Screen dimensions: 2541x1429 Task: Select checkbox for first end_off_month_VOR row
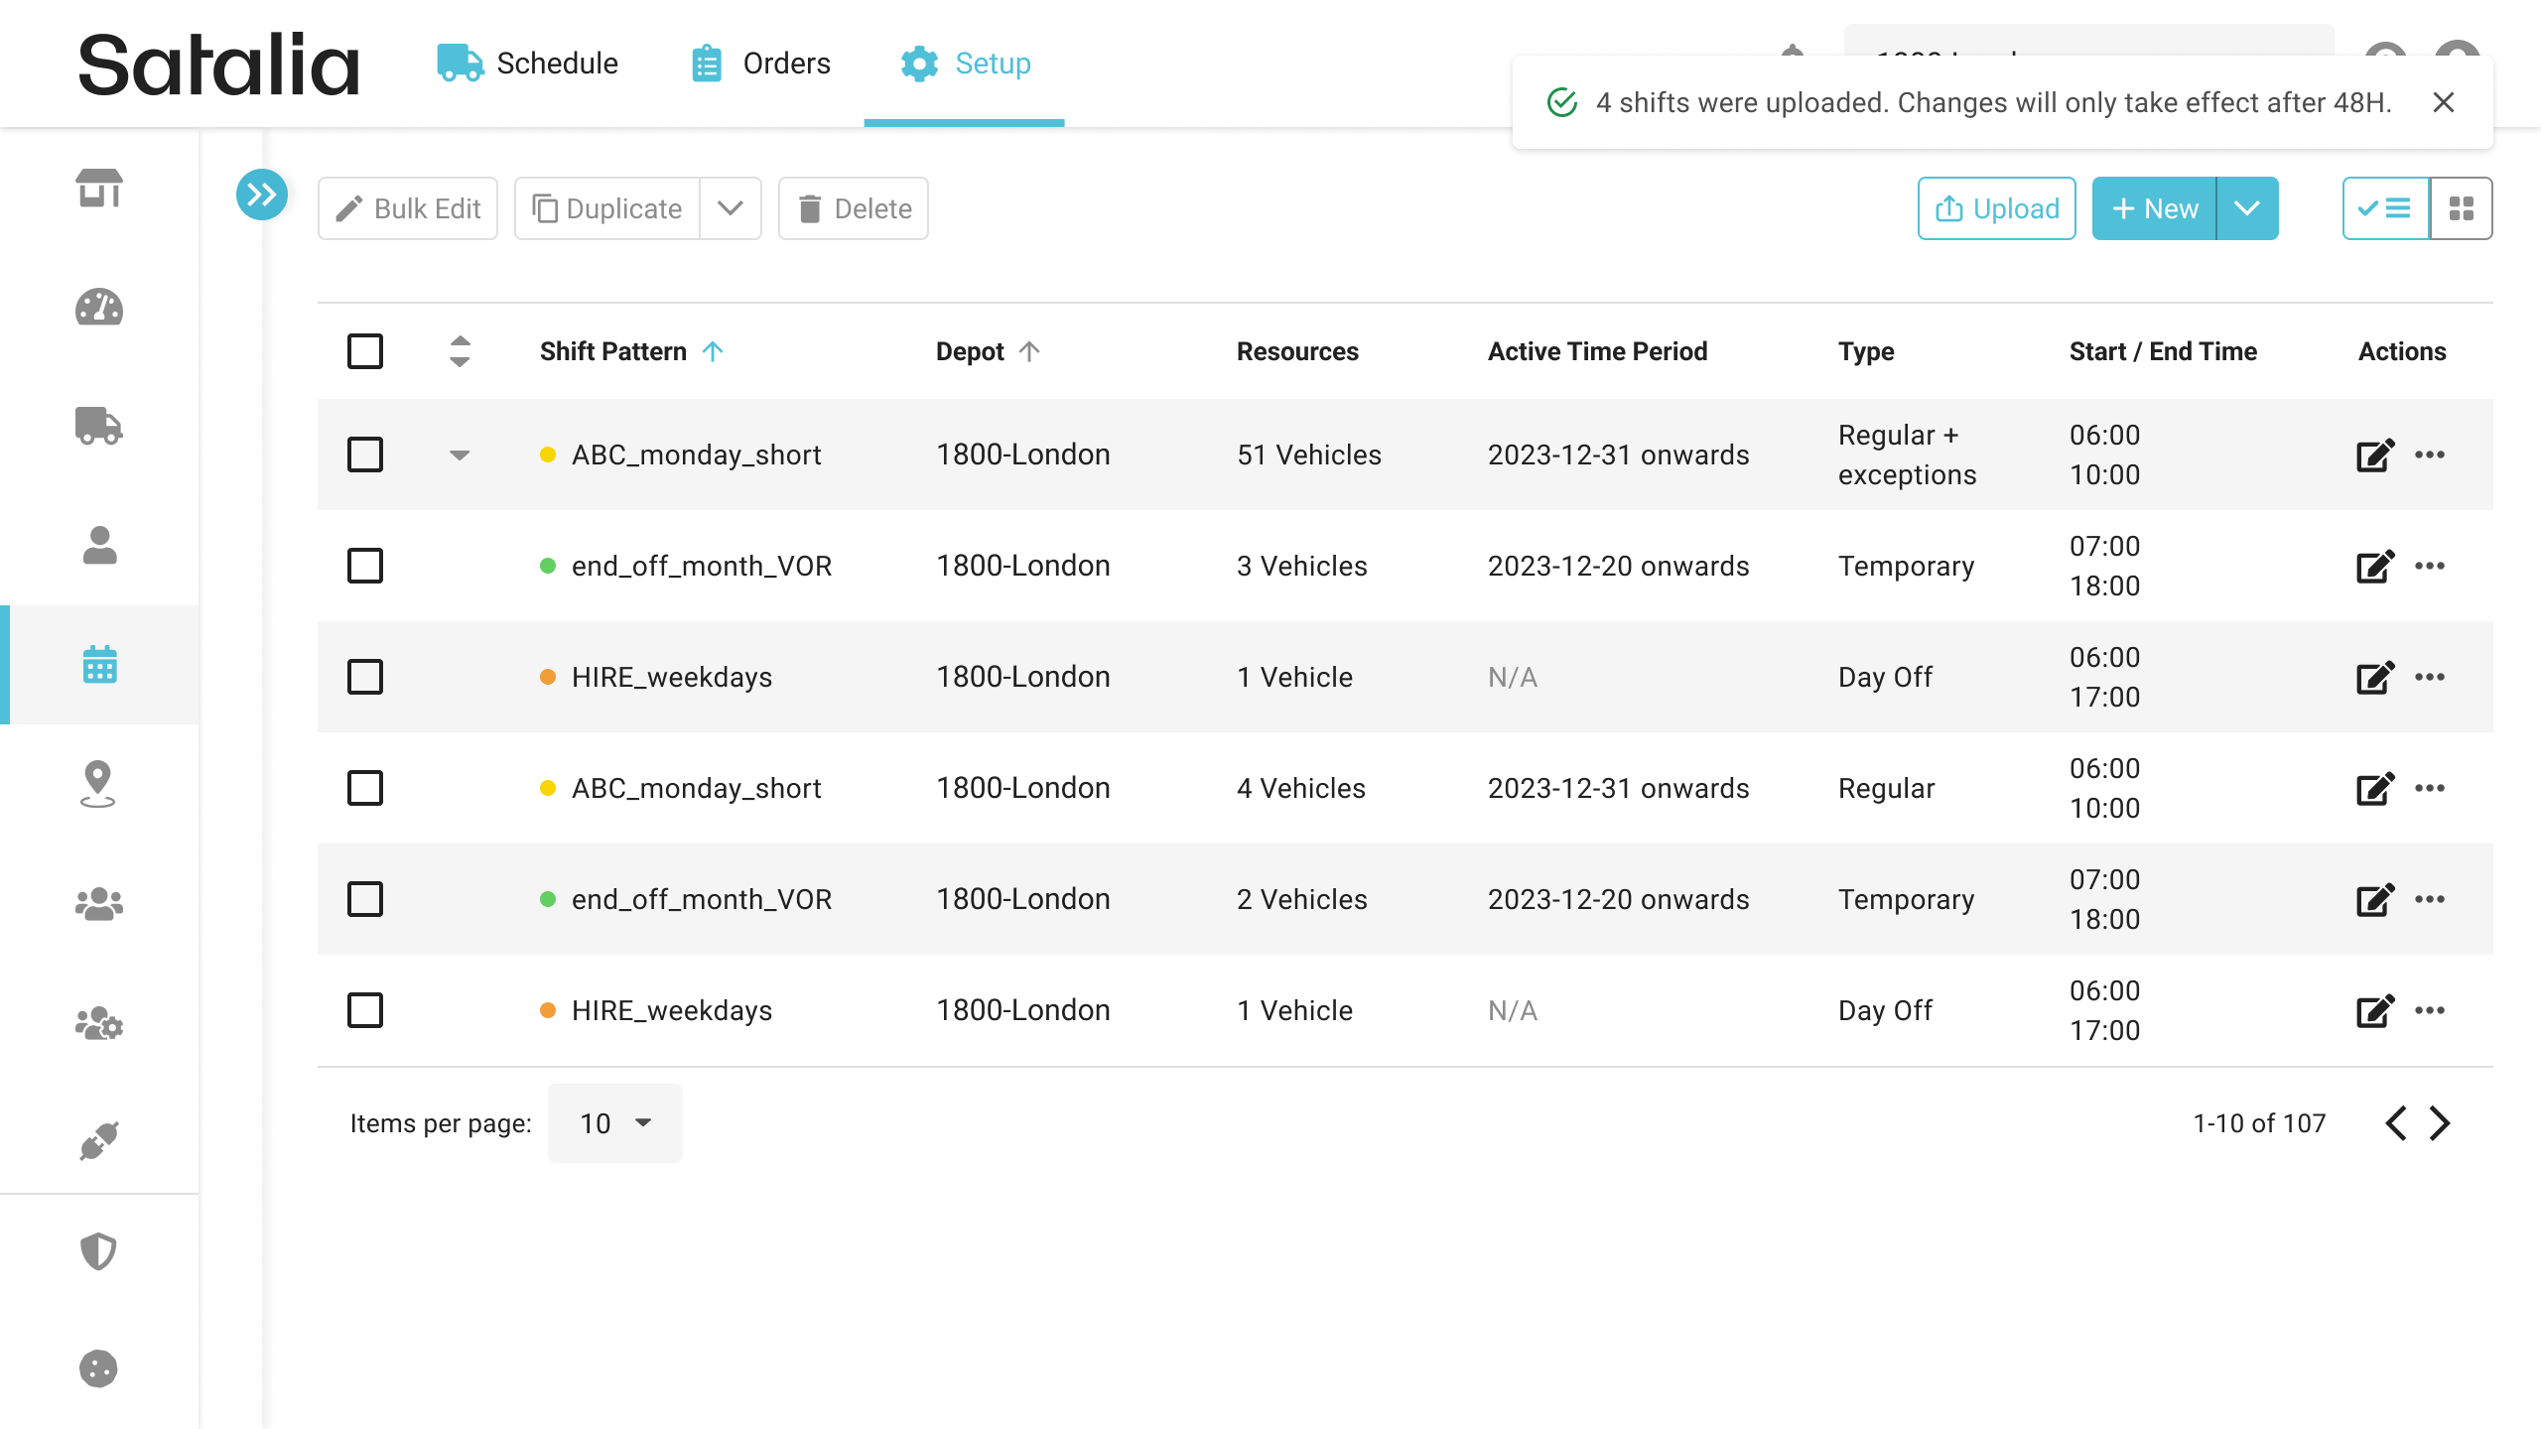[365, 566]
